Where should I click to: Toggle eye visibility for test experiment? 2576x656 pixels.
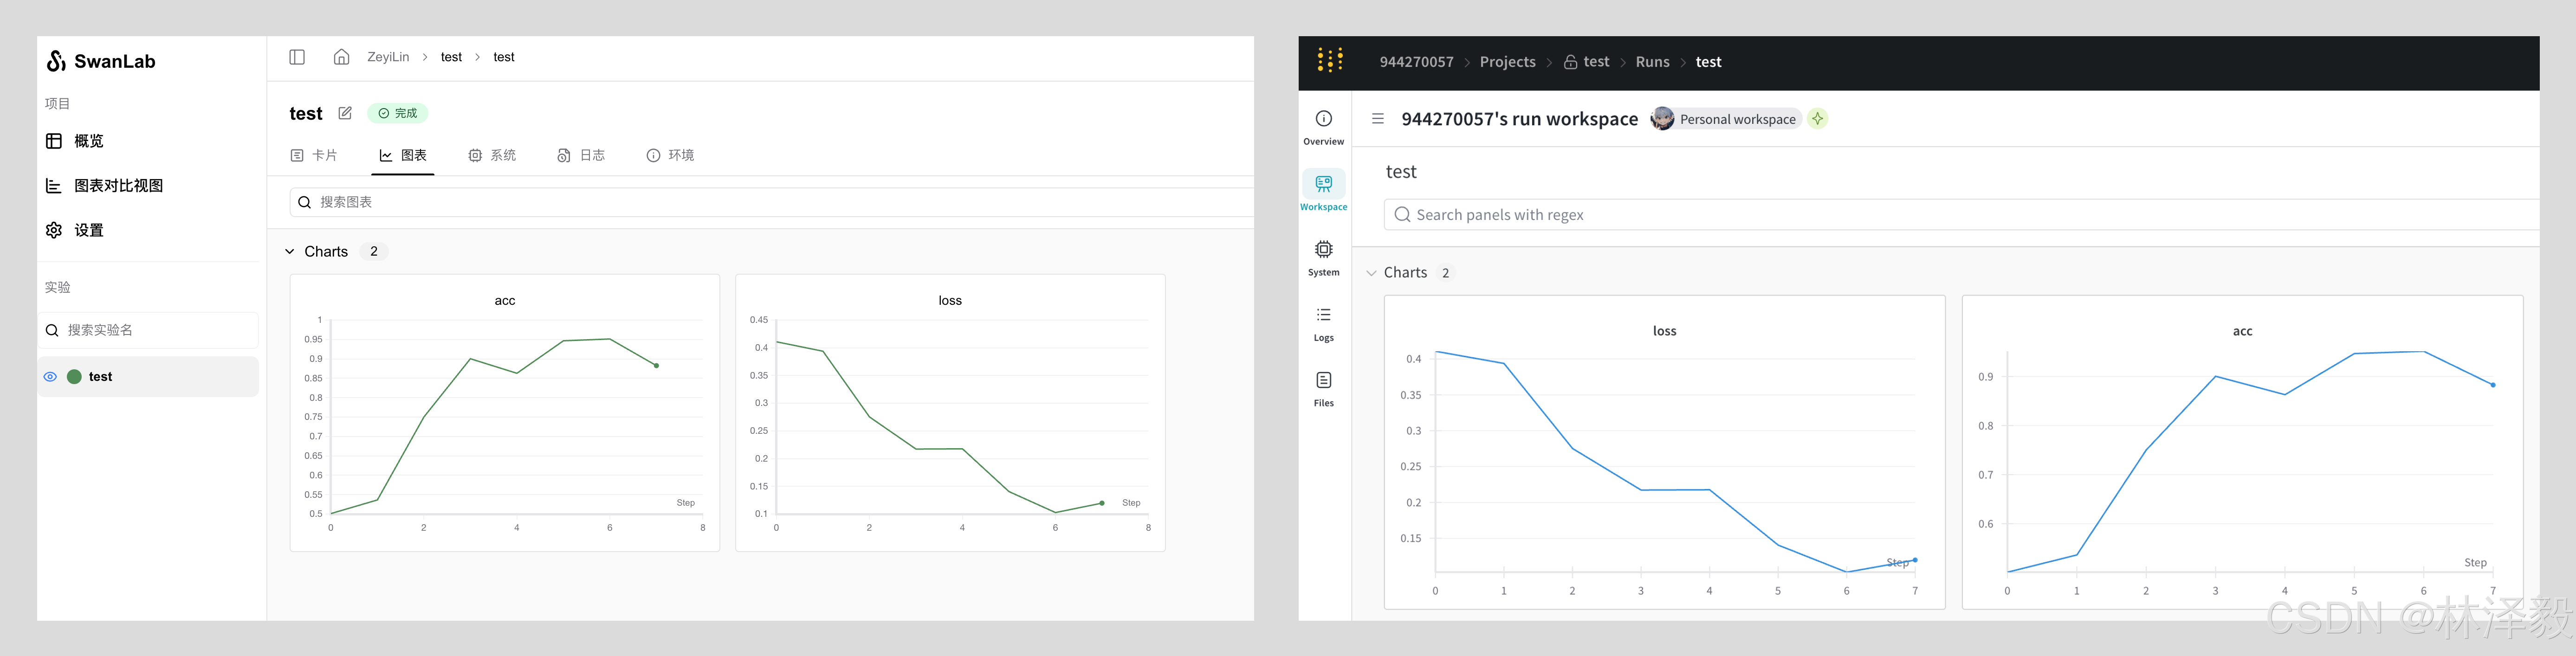click(x=50, y=377)
